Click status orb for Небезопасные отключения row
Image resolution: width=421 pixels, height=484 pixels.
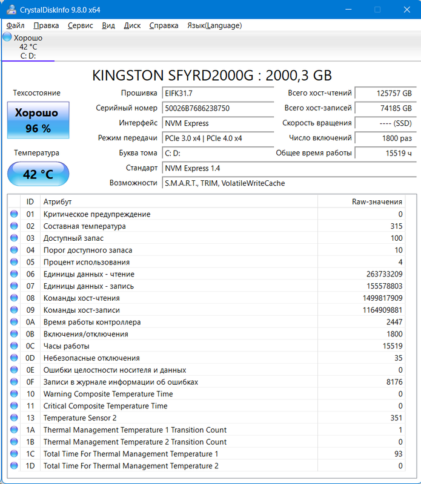click(14, 358)
